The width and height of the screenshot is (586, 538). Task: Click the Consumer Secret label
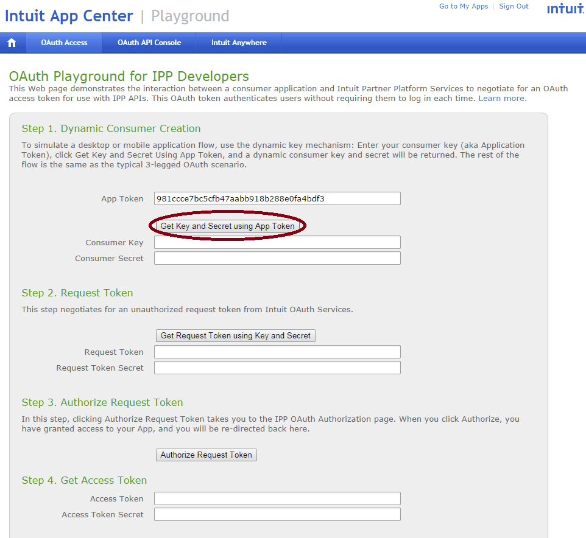pos(109,259)
